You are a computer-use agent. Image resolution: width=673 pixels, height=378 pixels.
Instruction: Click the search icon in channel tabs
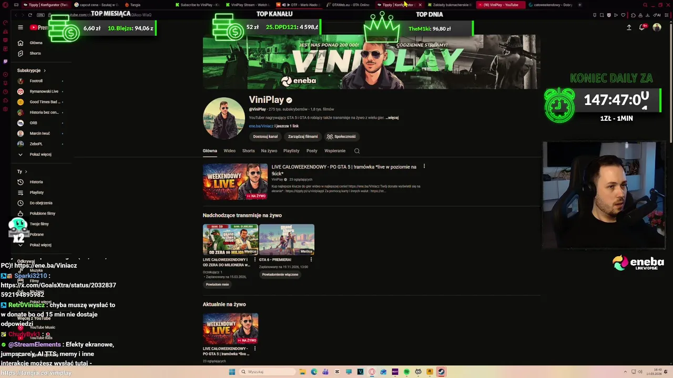pyautogui.click(x=357, y=151)
